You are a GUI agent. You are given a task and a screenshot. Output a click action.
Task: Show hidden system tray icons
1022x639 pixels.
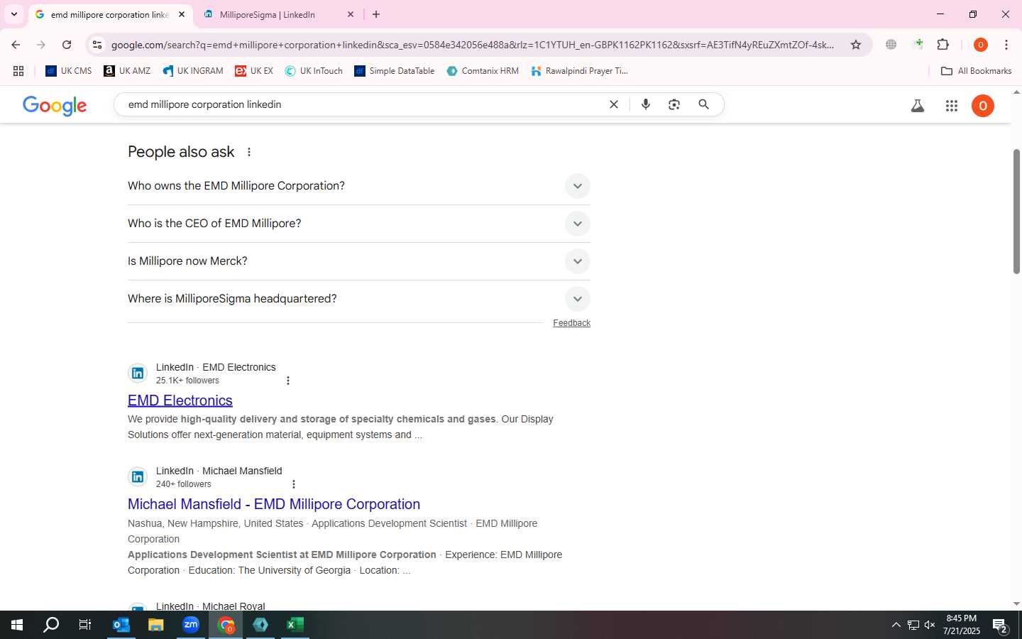[896, 625]
